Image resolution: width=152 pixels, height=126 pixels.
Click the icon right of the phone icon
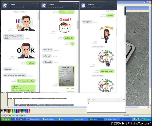click(x=124, y=100)
